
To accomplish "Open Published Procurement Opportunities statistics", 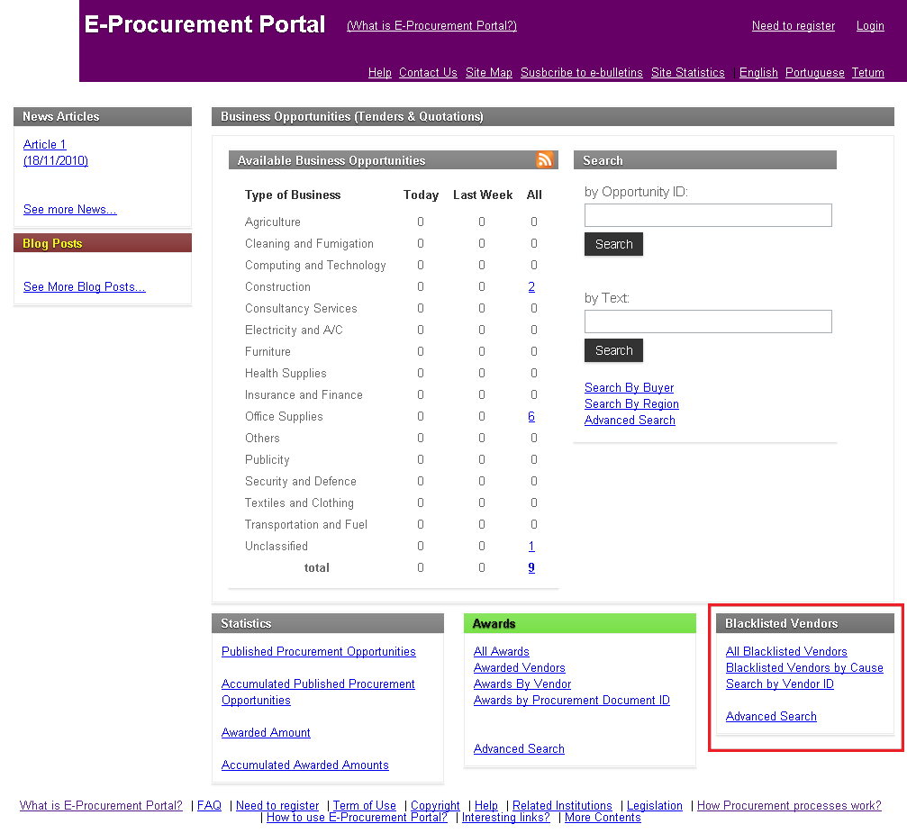I will coord(318,652).
